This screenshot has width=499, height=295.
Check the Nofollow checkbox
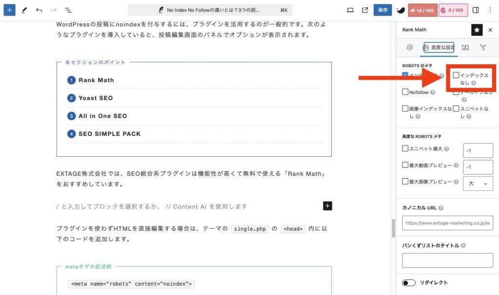click(404, 92)
